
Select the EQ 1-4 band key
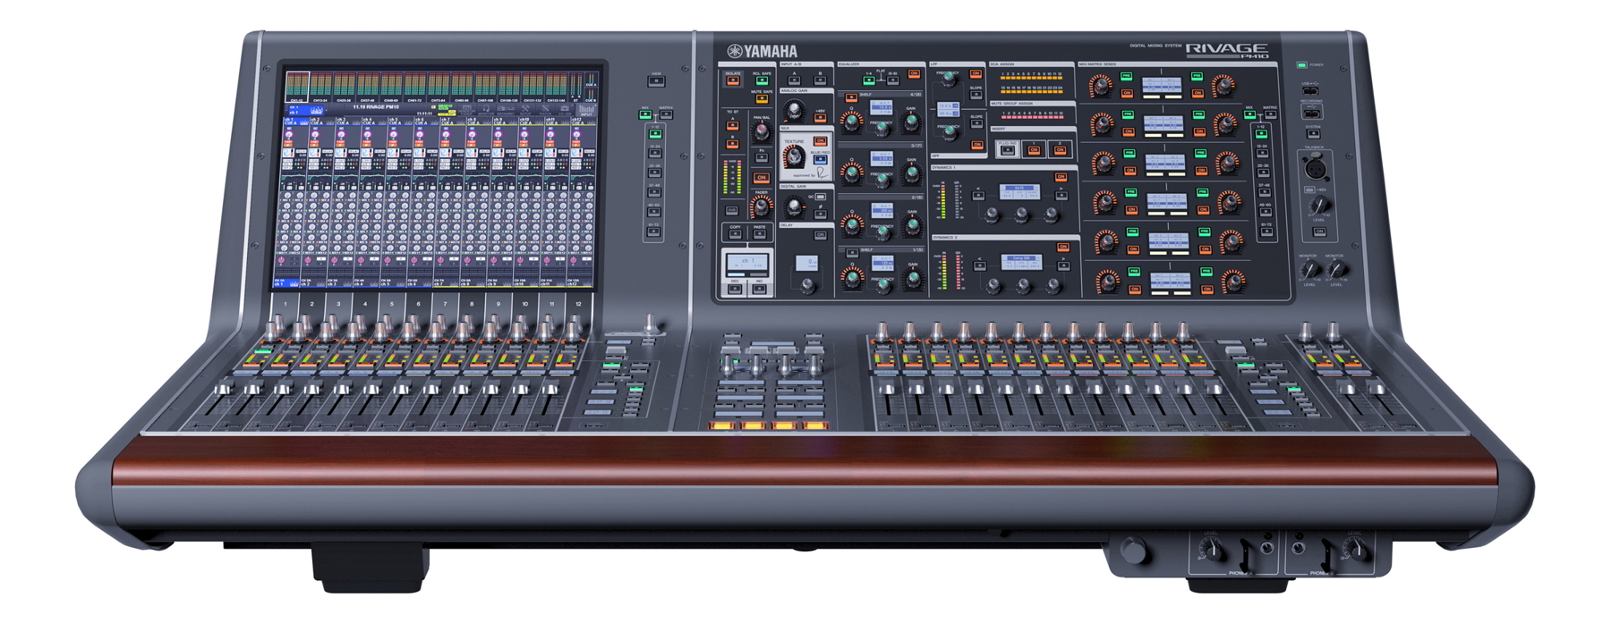click(869, 80)
